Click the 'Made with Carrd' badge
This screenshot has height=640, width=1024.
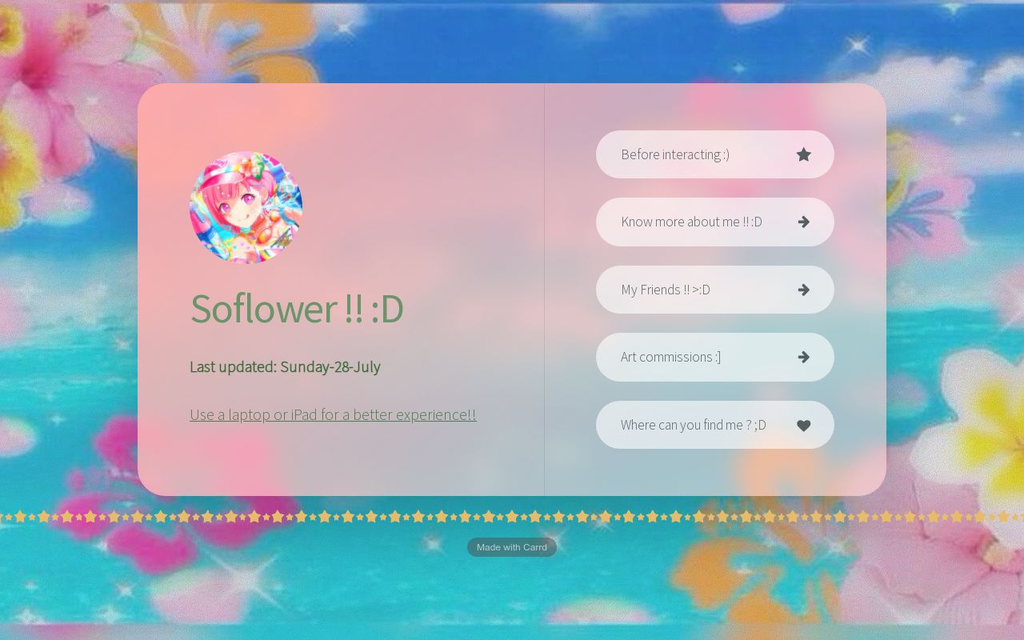(512, 547)
